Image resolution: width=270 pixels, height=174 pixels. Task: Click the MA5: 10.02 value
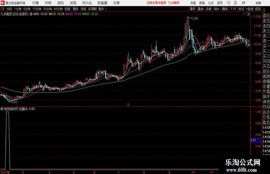click(x=40, y=14)
